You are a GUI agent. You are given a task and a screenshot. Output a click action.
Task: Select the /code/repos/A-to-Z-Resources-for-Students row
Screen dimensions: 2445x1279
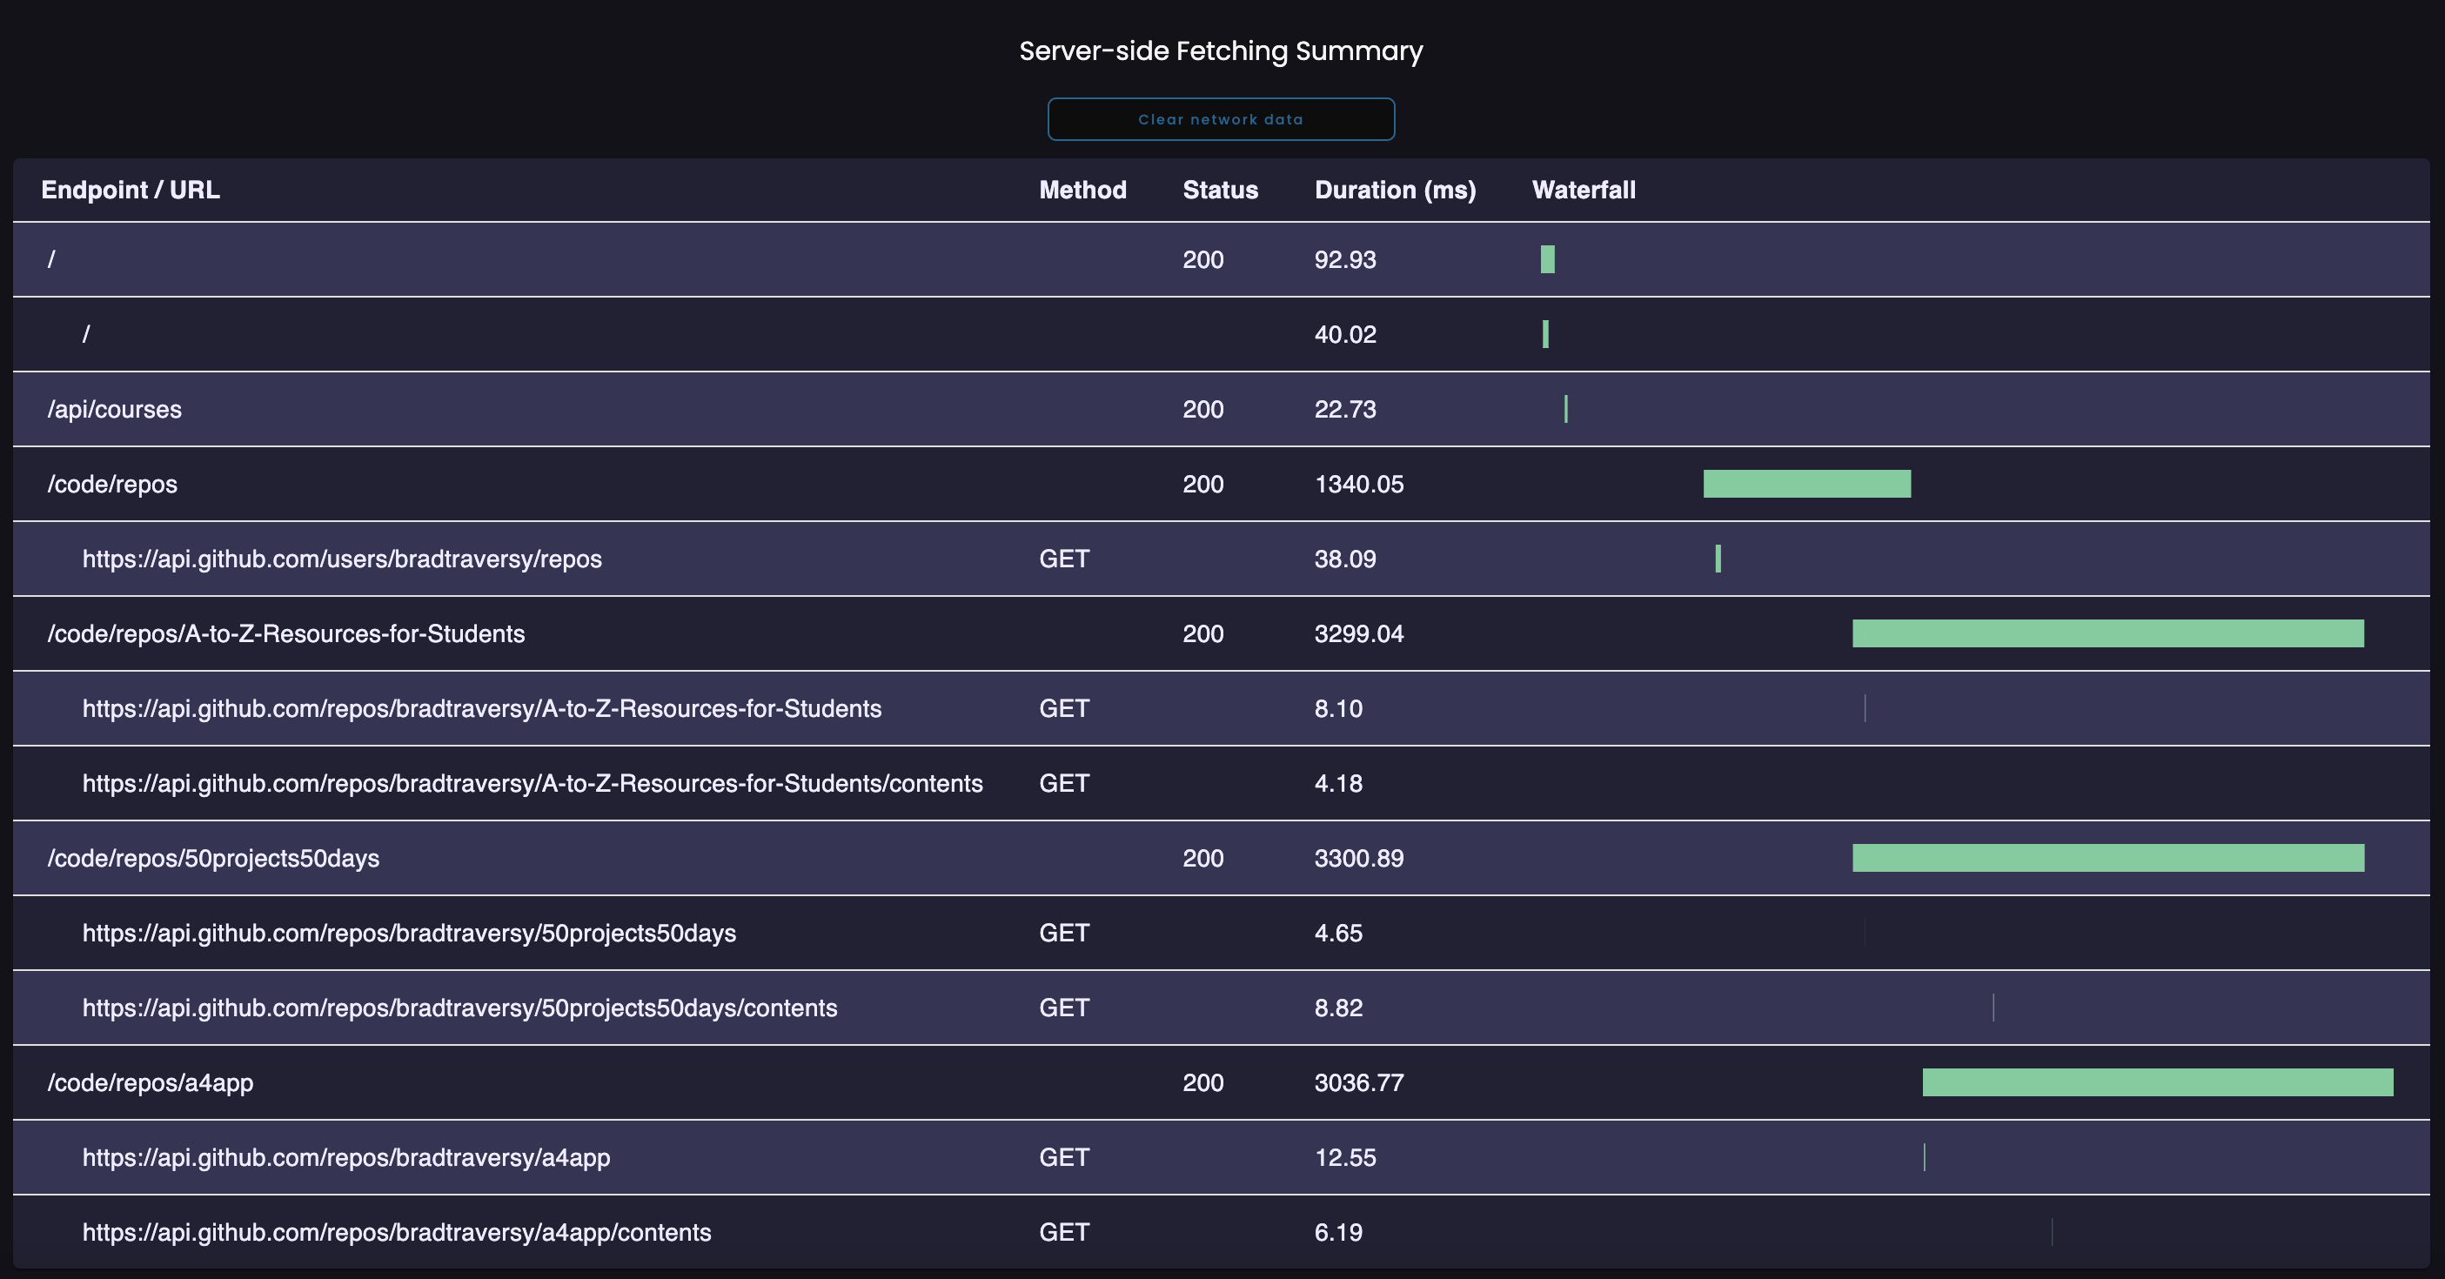point(285,633)
